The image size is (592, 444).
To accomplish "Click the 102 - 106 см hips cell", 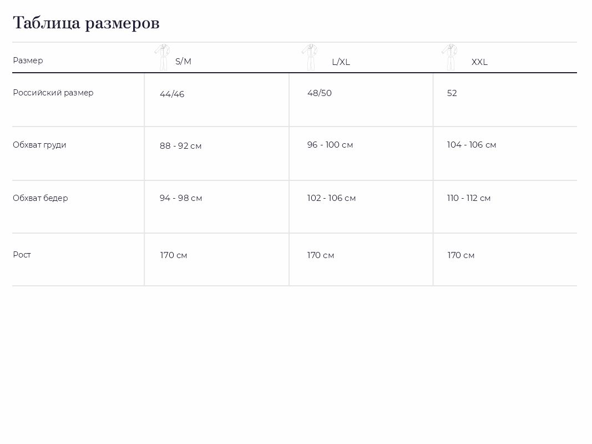I will tap(331, 198).
